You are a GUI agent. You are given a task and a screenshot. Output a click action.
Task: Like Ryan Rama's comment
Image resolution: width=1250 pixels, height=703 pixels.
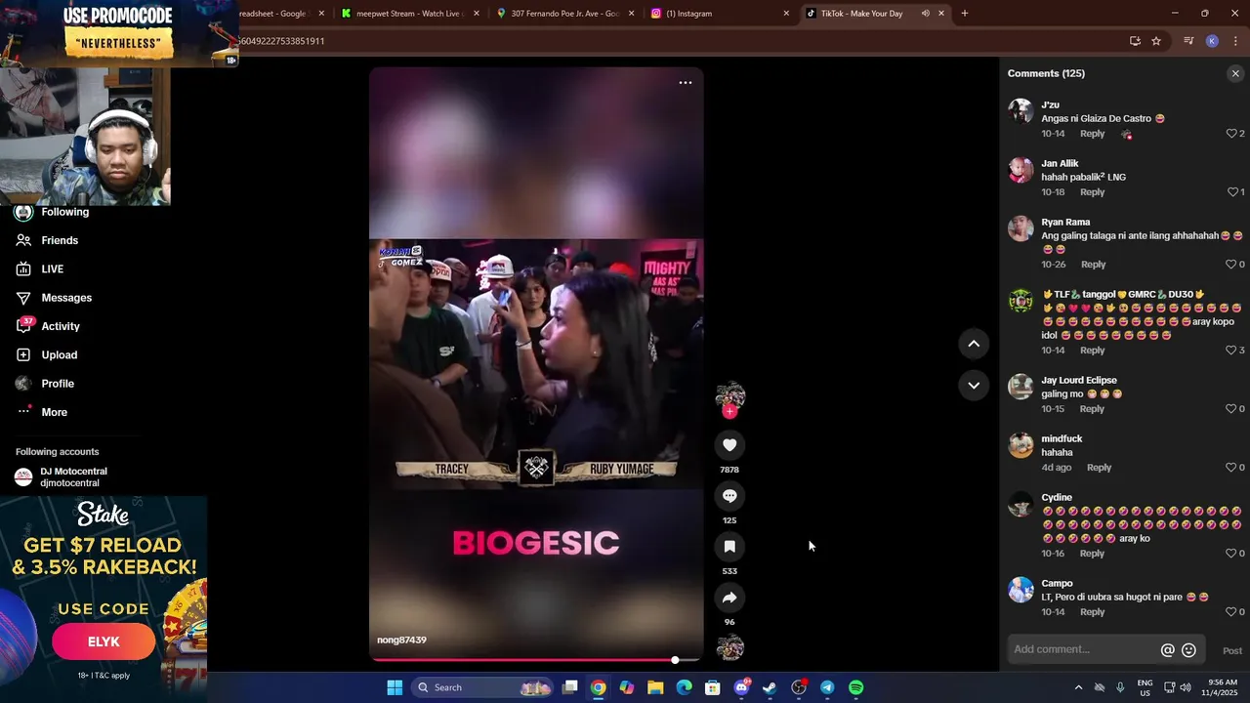tap(1231, 265)
